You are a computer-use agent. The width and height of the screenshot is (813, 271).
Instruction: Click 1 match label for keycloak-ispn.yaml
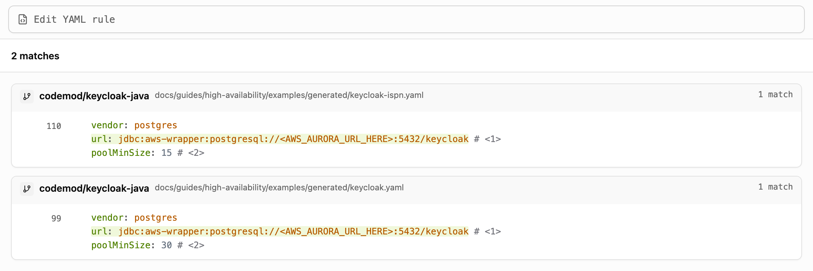coord(775,94)
